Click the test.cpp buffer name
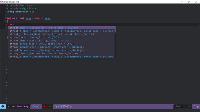Viewport: 200px width, 112px height. click(23, 107)
